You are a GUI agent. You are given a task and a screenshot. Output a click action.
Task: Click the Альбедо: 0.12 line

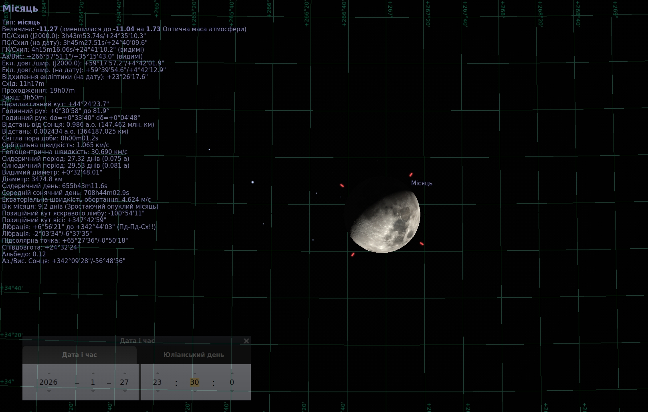point(24,254)
